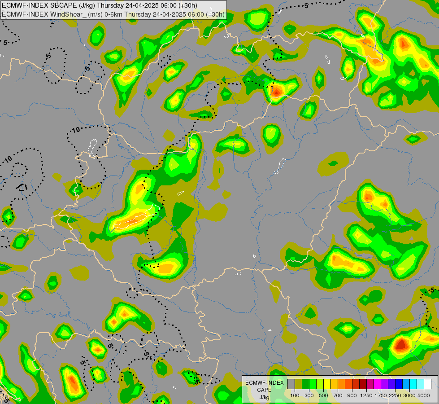The height and width of the screenshot is (404, 439).
Task: Click the legend label "1750"
Action: (381, 395)
